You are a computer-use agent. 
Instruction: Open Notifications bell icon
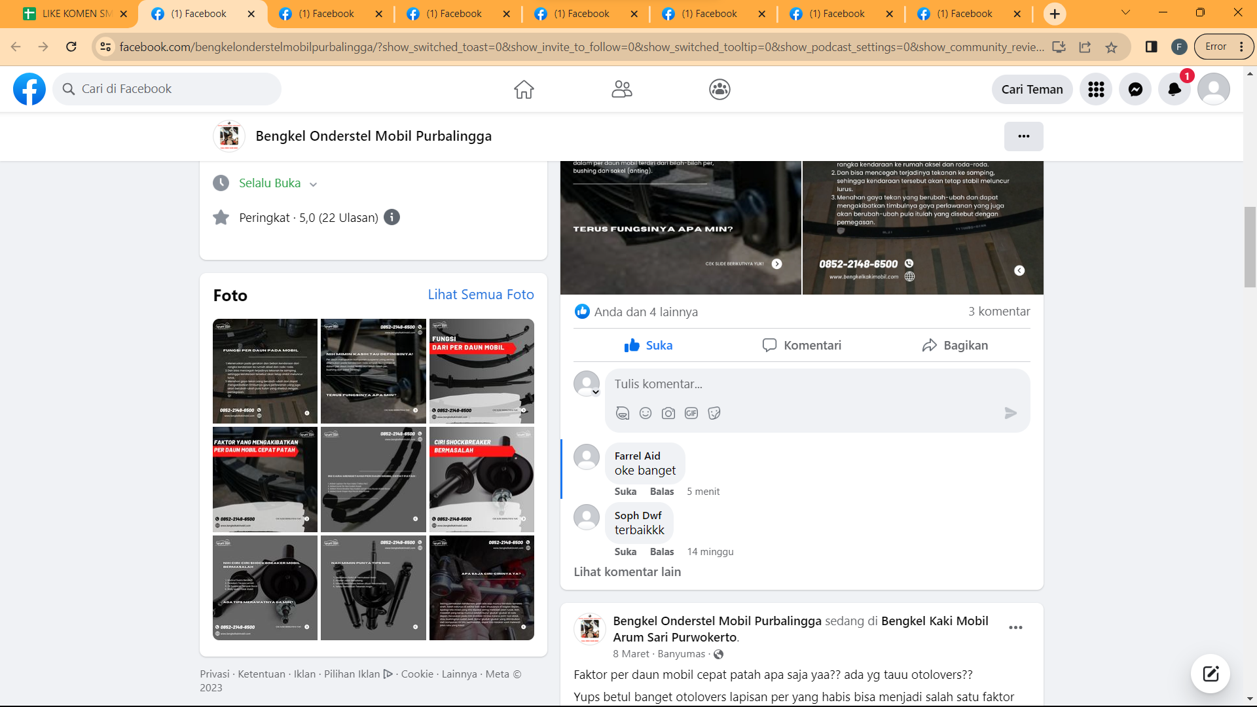pyautogui.click(x=1175, y=89)
